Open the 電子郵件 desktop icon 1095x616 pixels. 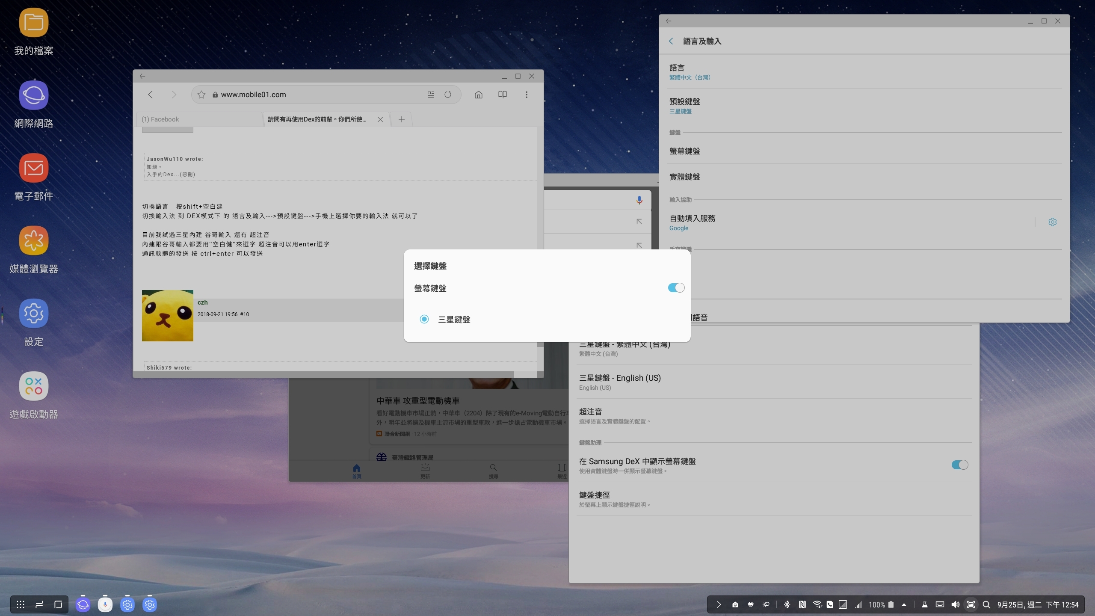coord(33,178)
